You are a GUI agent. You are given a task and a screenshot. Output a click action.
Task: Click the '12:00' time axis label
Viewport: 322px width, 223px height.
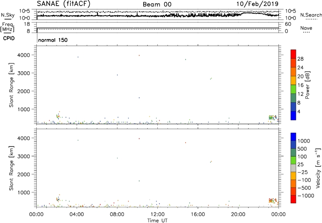point(157,215)
